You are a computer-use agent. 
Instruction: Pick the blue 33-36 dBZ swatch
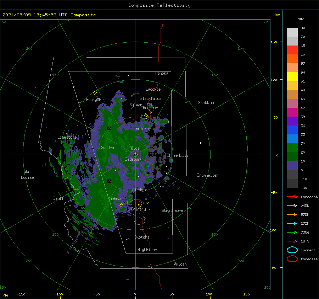coord(292,130)
